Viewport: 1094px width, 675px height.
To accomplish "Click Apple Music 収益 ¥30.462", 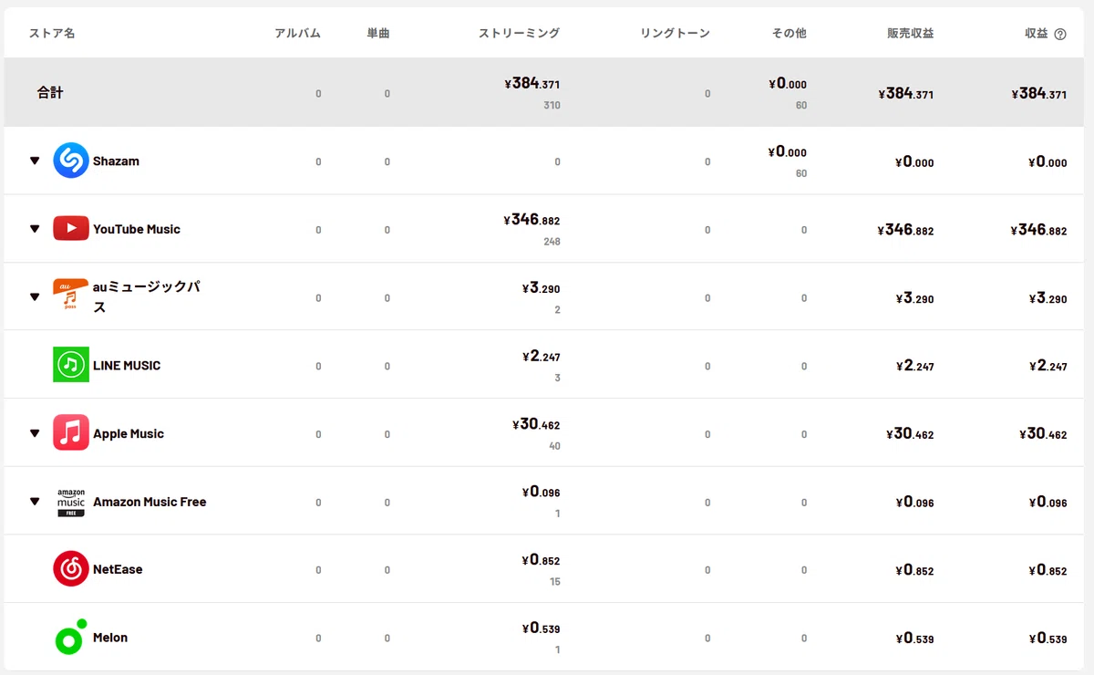I will tap(1044, 434).
